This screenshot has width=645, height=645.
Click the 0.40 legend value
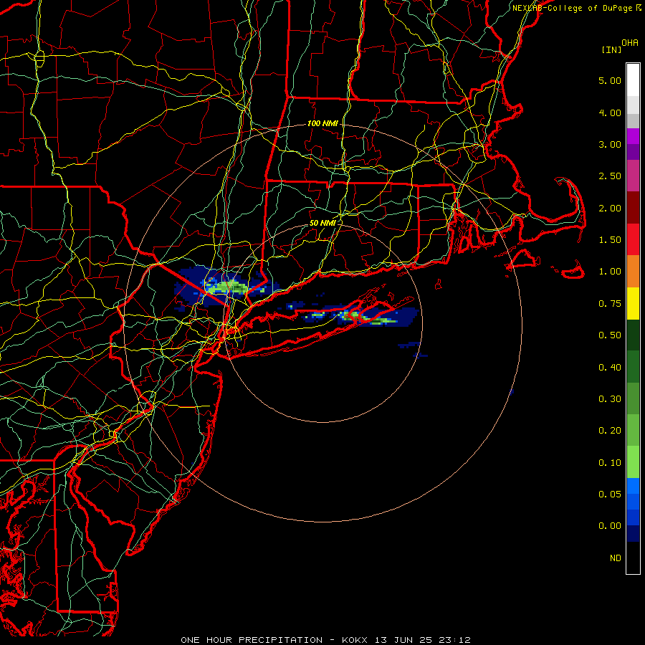[x=610, y=367]
